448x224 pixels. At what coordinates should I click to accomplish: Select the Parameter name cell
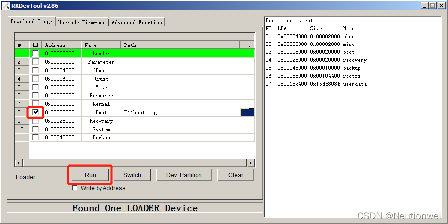click(x=101, y=62)
